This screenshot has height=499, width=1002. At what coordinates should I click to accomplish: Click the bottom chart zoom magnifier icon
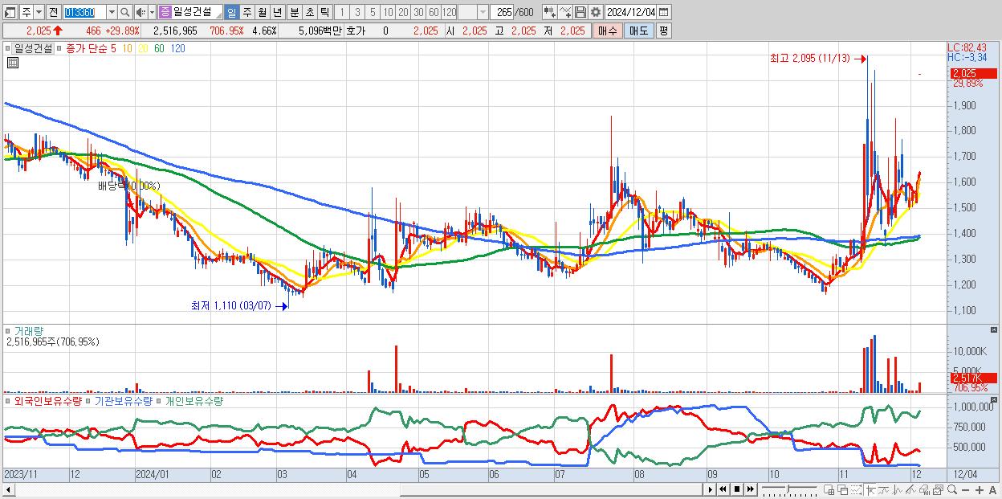[952, 489]
